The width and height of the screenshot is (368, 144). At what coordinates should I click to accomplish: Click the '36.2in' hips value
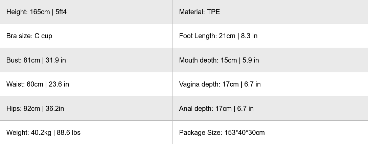pos(55,109)
